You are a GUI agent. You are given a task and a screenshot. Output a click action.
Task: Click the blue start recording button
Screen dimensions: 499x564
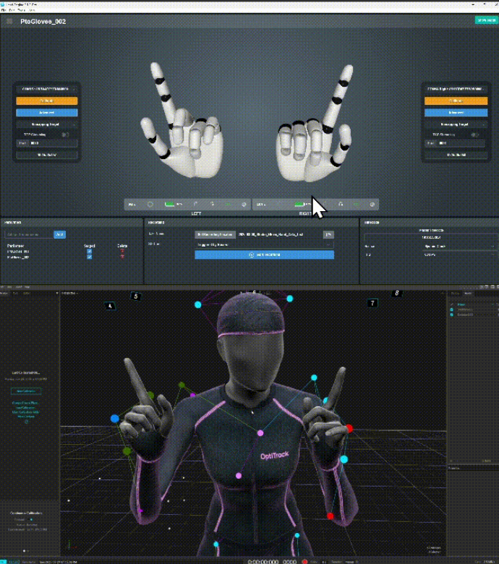[x=264, y=255]
